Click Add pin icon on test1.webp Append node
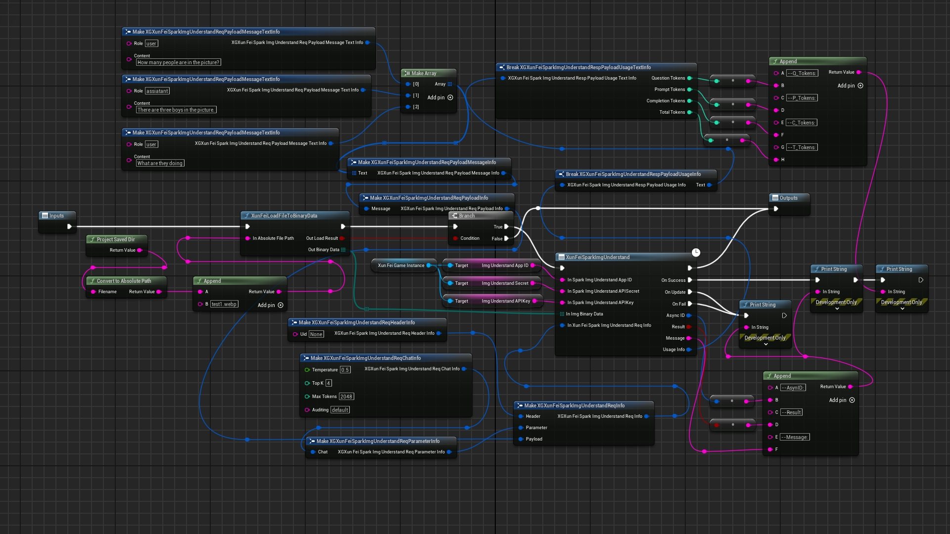Image resolution: width=950 pixels, height=534 pixels. (x=281, y=305)
